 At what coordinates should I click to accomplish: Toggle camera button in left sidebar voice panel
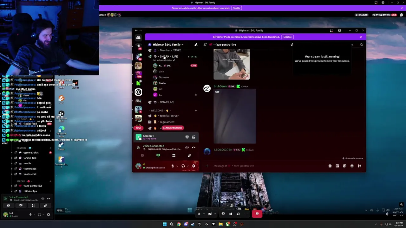pos(9,206)
